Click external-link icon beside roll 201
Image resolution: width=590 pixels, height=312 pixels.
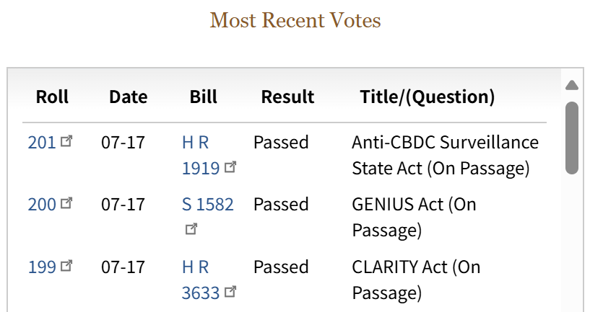[x=66, y=141]
